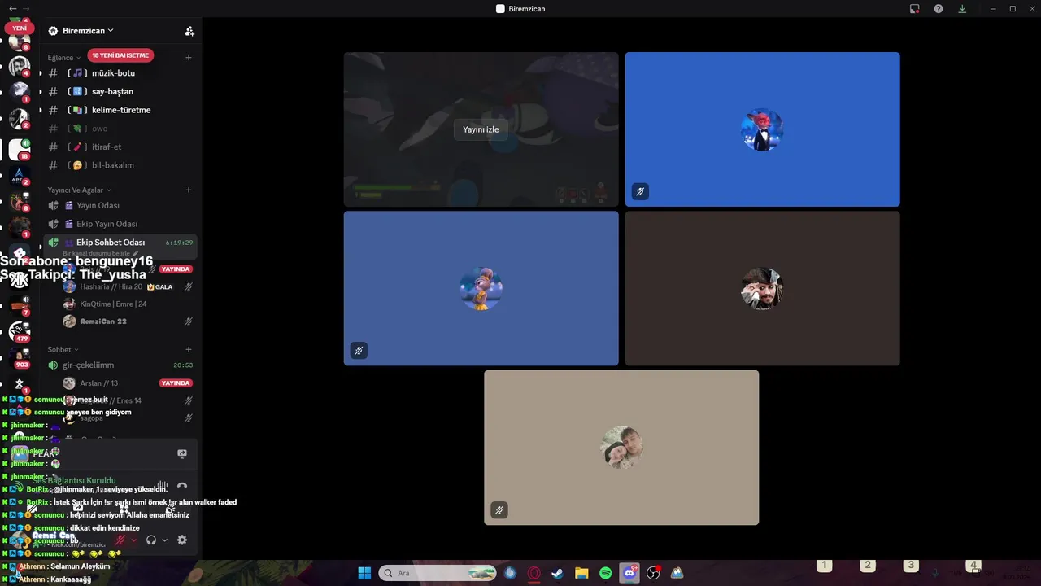Image resolution: width=1041 pixels, height=586 pixels.
Task: Join the Ekip Yayın Odası voice channel
Action: tap(120, 224)
